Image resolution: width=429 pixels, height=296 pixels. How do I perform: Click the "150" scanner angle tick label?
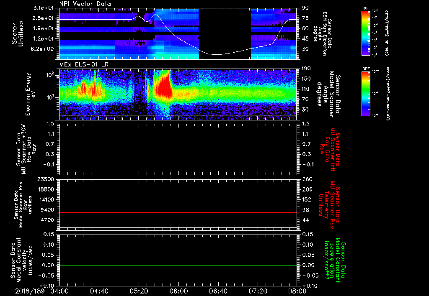click(307, 79)
